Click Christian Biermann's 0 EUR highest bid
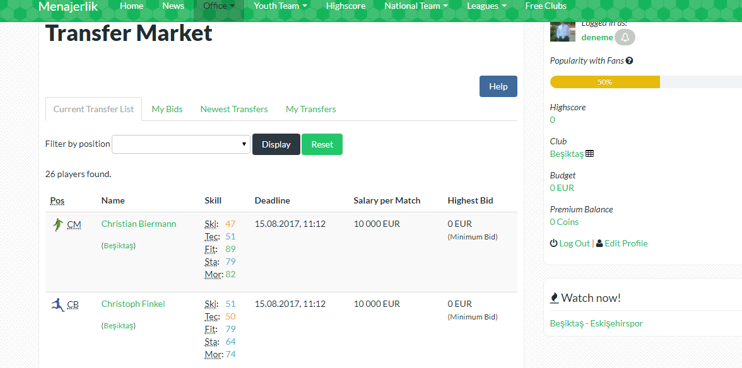Viewport: 742px width, 368px height. coord(460,224)
